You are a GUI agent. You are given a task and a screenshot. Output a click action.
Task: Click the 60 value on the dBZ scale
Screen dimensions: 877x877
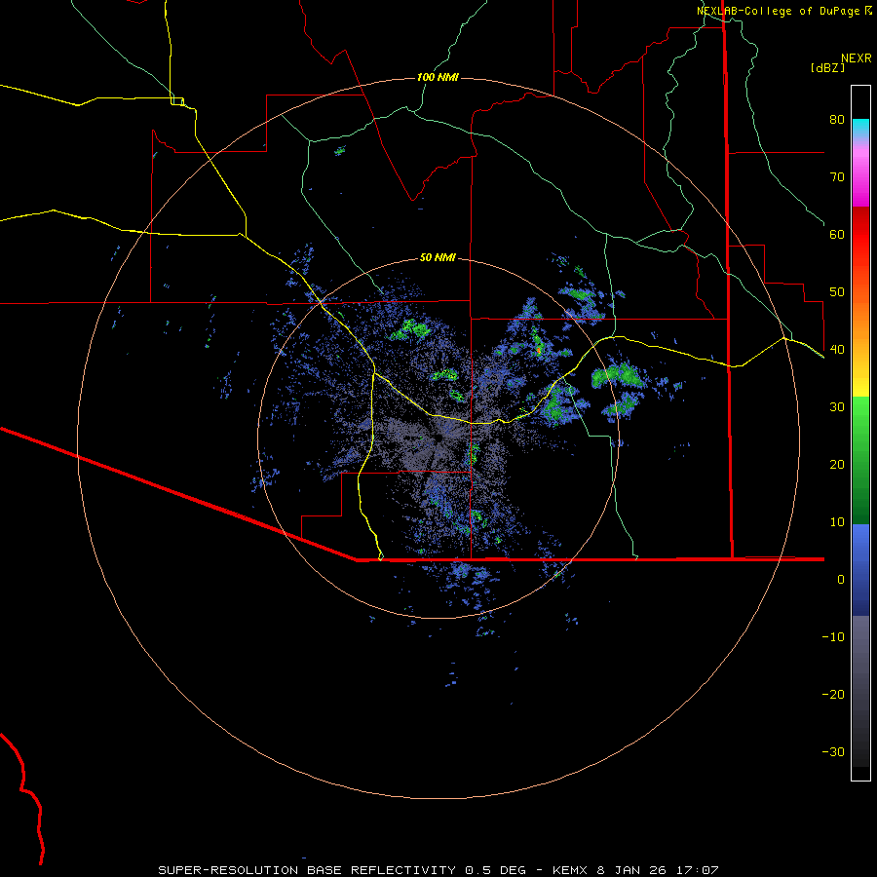click(837, 235)
